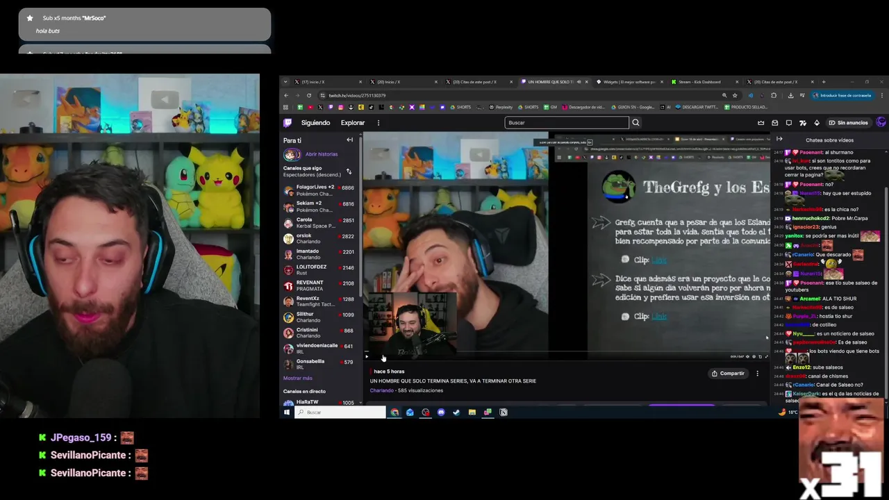Image resolution: width=889 pixels, height=500 pixels.
Task: Switch to the Widgets browser tab
Action: pos(629,82)
